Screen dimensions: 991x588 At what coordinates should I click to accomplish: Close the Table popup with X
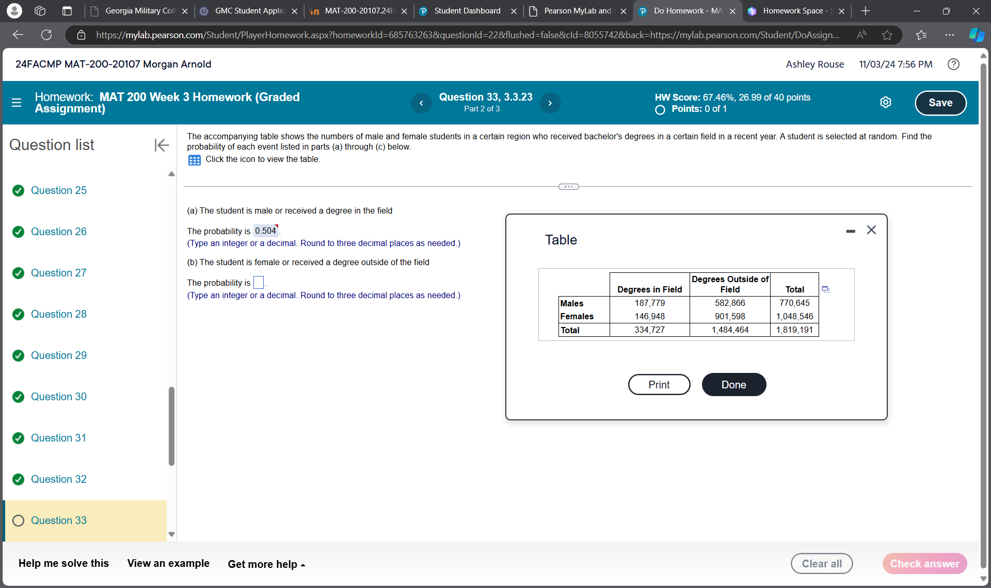(x=871, y=230)
